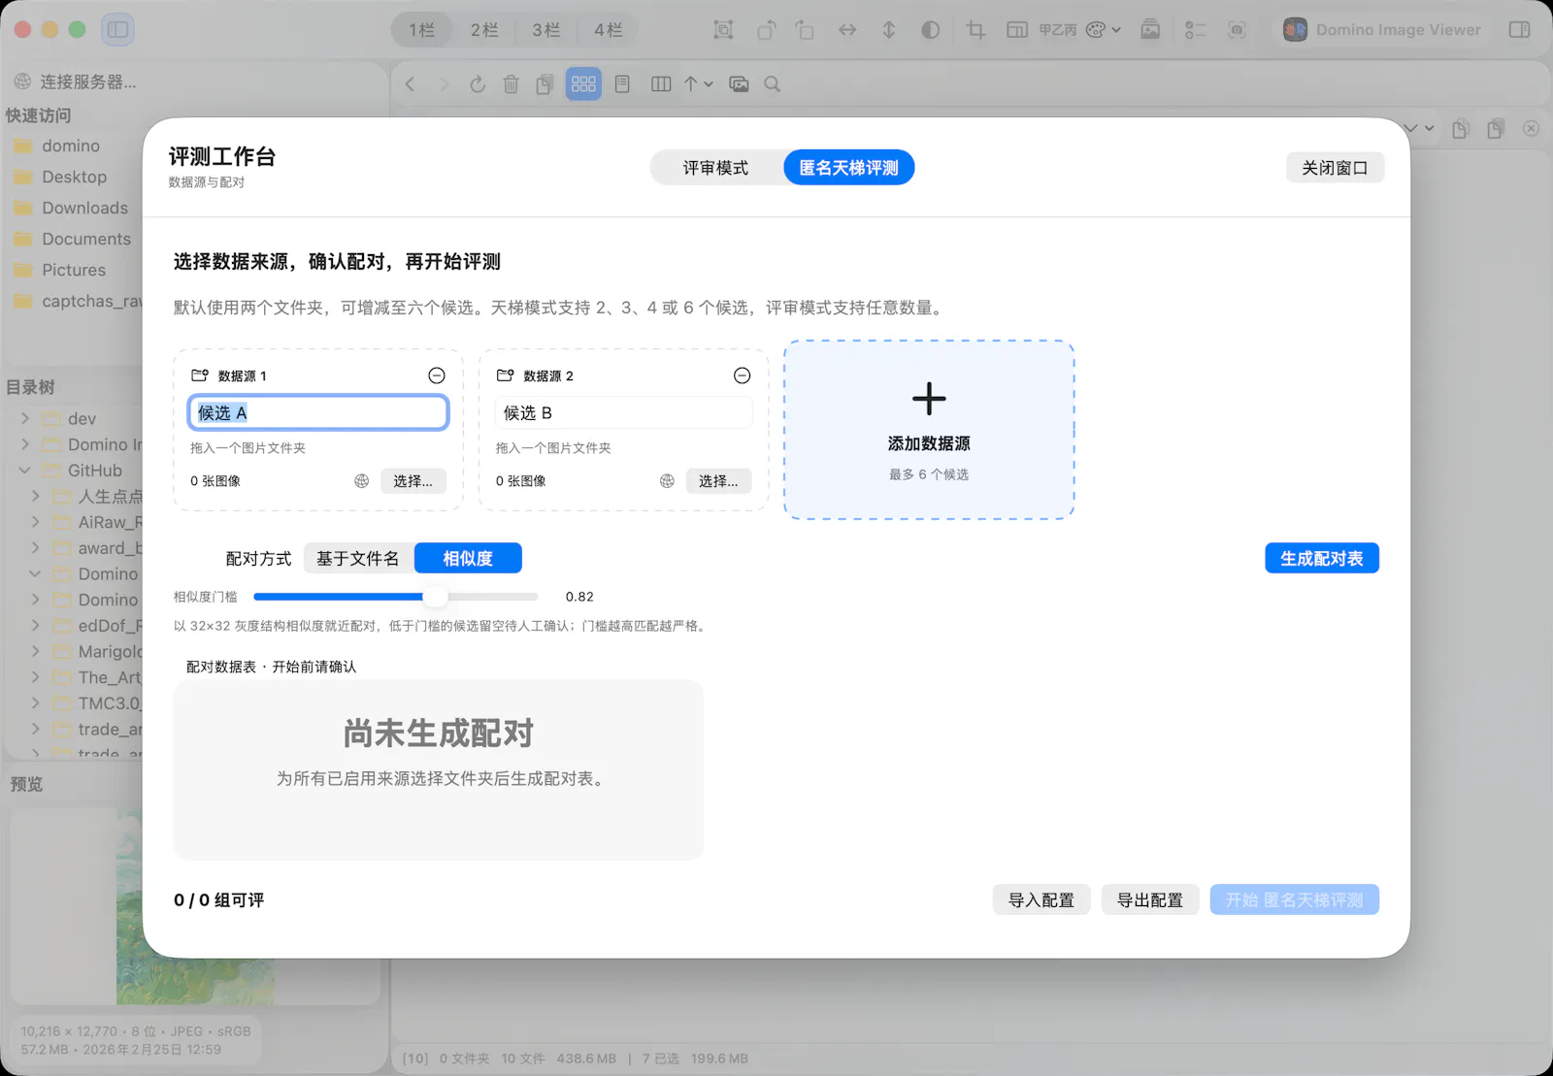
Task: Open the Desktop quick access folder
Action: [x=75, y=177]
